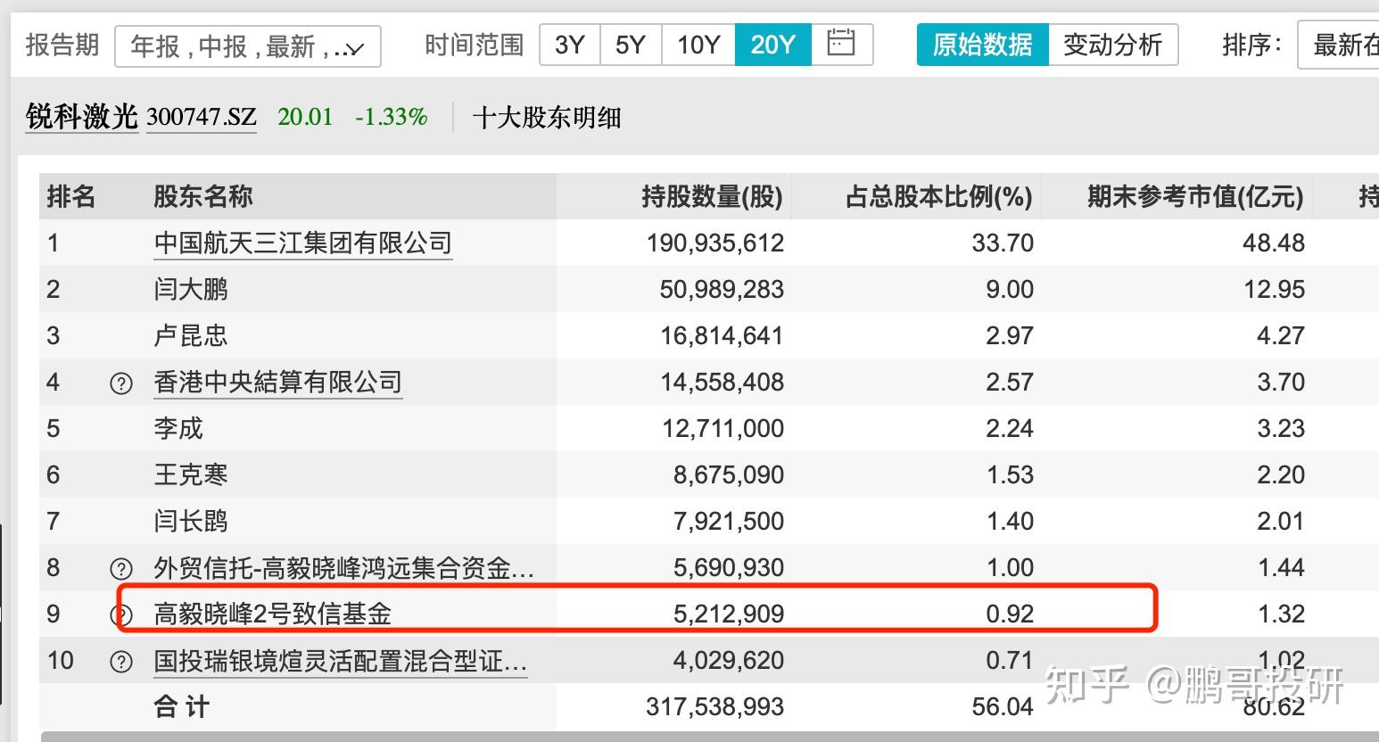Click the stock price 20.01
The height and width of the screenshot is (742, 1379).
305,117
